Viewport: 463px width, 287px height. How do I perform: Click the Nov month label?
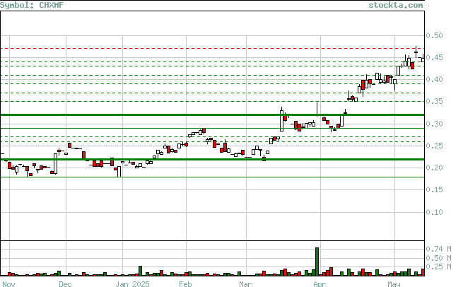8,284
